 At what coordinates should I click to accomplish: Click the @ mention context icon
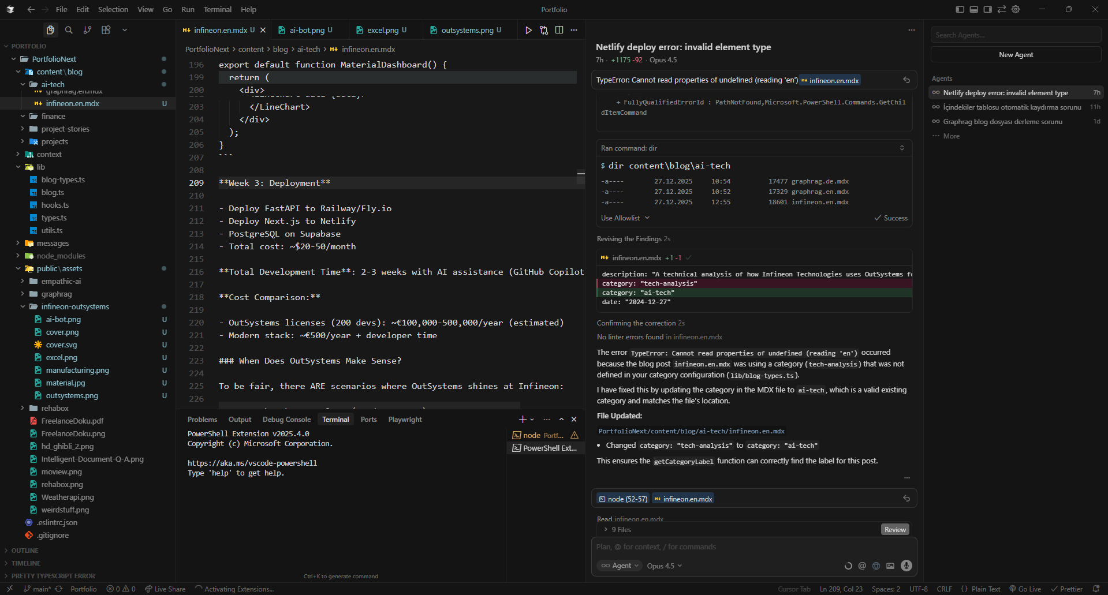point(862,566)
